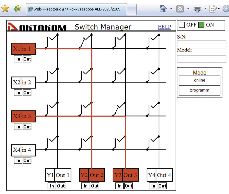Click the green ON legend swatch
The image size is (229, 194).
tap(201, 25)
